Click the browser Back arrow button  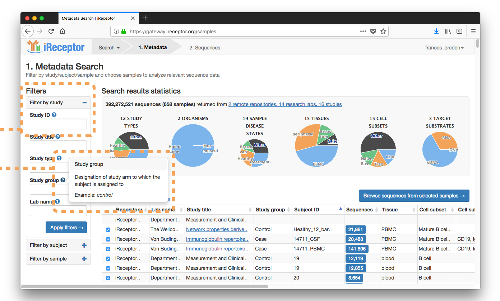28,31
